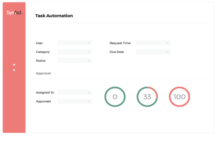Click the 0 percent progress ring

coord(115,97)
